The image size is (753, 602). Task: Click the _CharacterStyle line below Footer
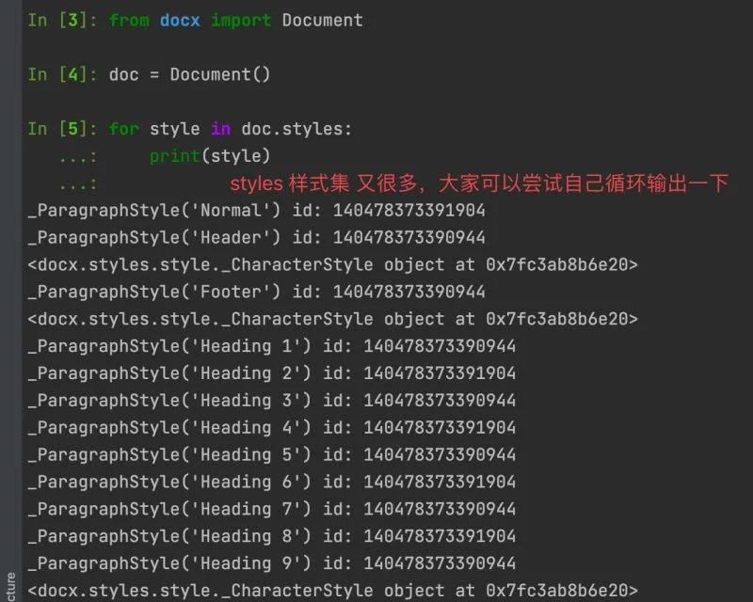[333, 319]
